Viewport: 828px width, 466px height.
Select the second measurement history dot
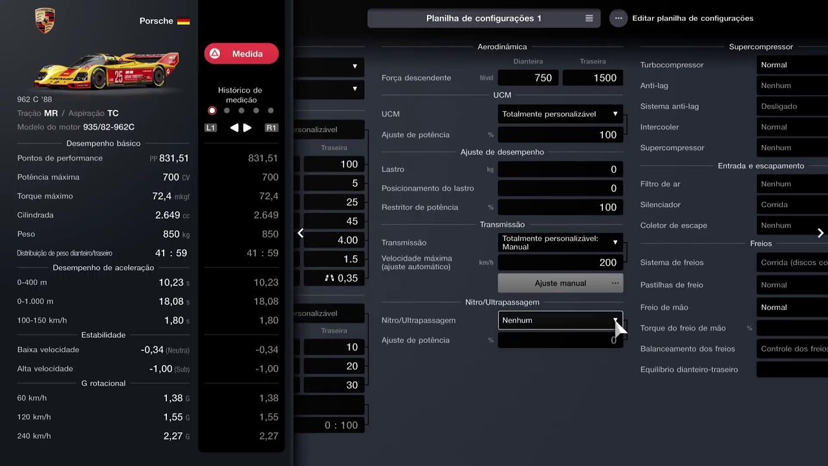(226, 111)
